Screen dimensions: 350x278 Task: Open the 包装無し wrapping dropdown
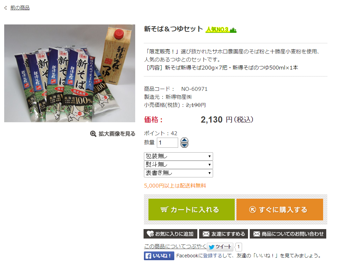click(178, 156)
